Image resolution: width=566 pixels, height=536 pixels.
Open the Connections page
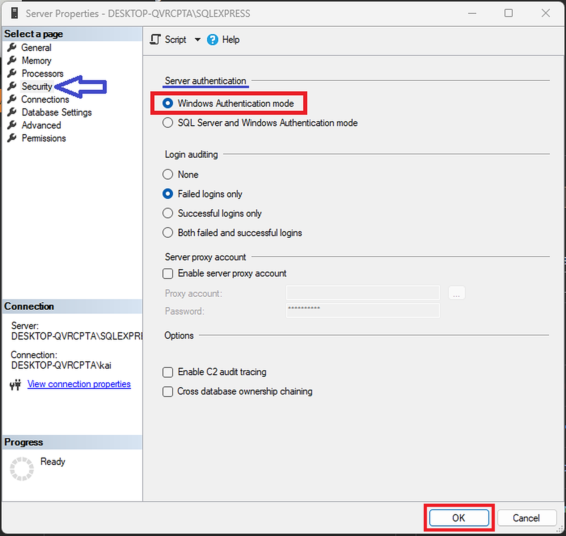click(45, 99)
